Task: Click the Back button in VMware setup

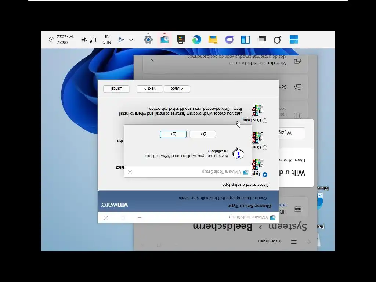Action: point(177,89)
